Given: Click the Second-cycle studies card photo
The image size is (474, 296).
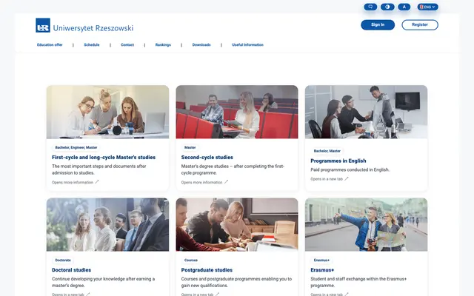Looking at the screenshot, I should 237,112.
